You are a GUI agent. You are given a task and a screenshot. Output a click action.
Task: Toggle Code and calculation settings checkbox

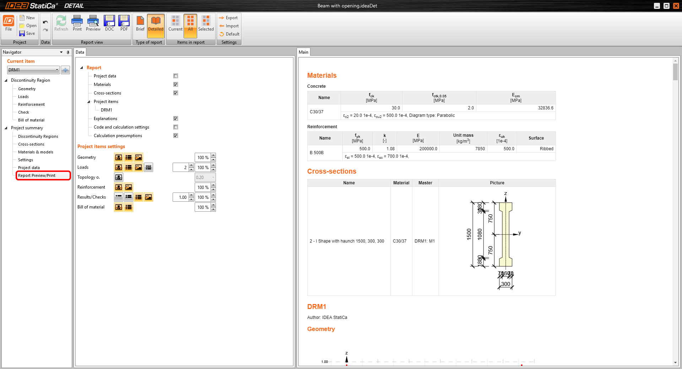click(x=175, y=127)
